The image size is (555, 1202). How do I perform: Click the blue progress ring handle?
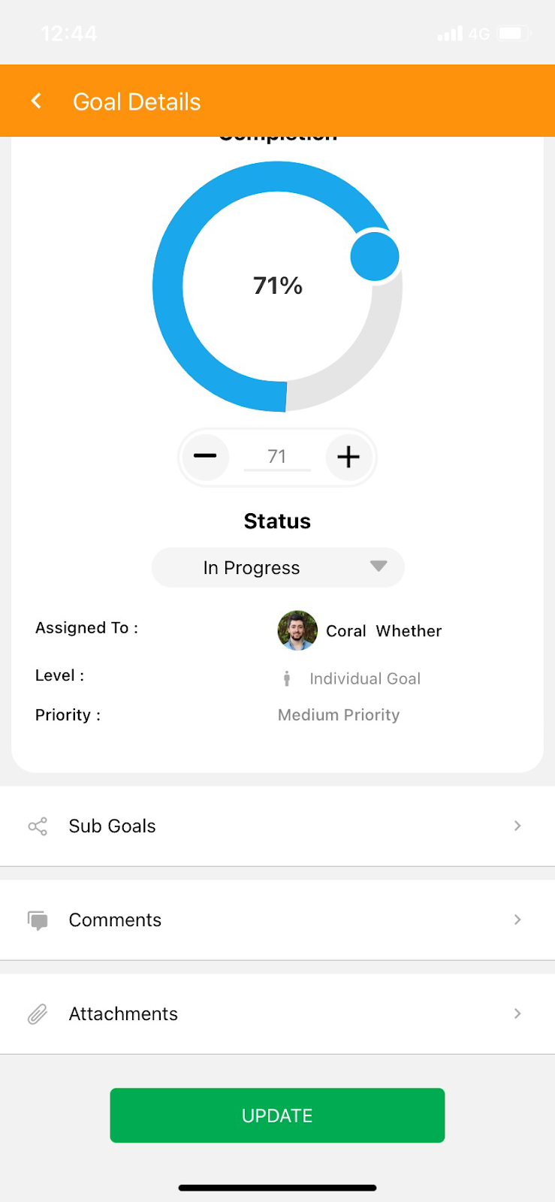pos(375,256)
